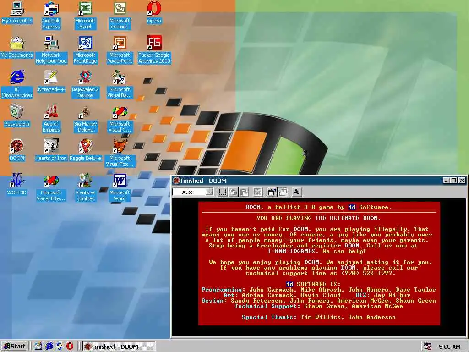Click the Task Scheduler tray icon
Image resolution: width=469 pixels, height=352 pixels.
(x=428, y=346)
